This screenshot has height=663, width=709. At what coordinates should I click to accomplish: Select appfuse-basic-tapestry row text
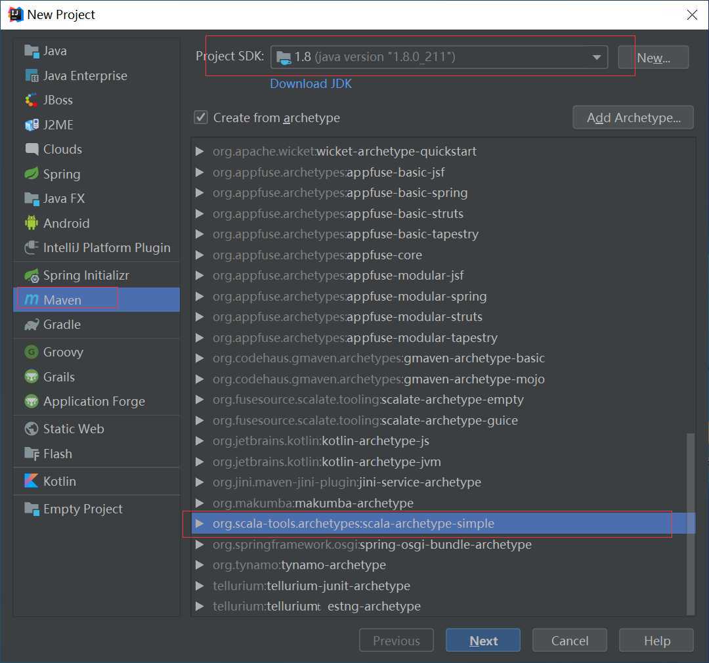345,234
